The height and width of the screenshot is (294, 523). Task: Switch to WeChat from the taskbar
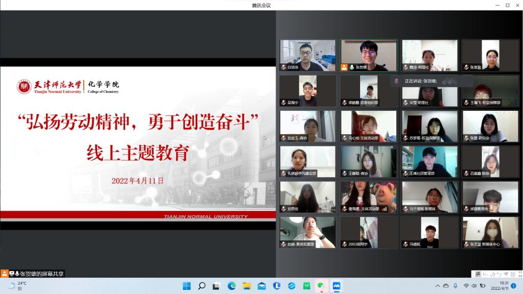coord(321,286)
